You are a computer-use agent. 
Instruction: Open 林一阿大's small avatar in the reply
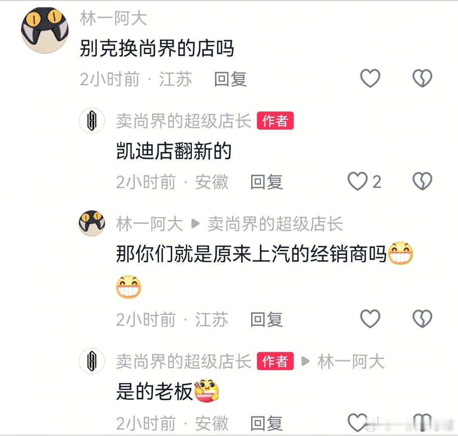[92, 223]
